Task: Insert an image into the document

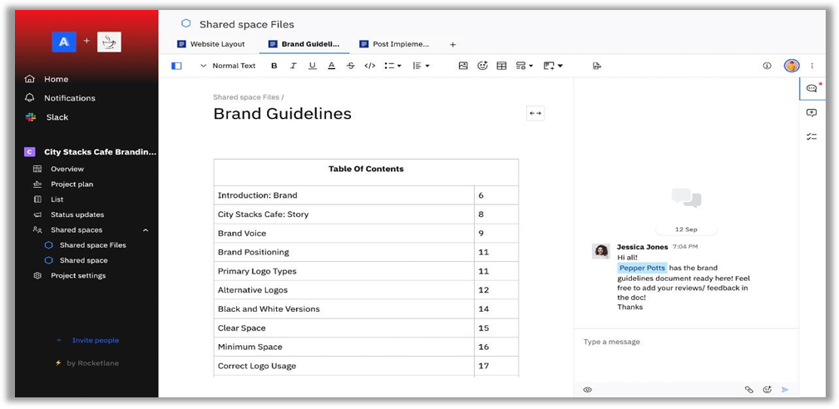Action: point(463,66)
